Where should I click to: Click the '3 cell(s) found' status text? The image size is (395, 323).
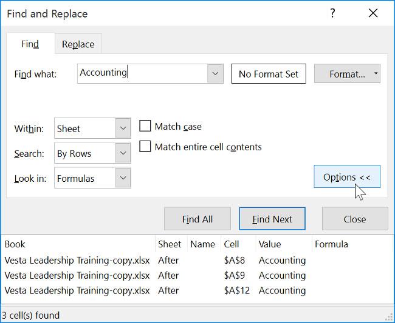click(x=30, y=315)
